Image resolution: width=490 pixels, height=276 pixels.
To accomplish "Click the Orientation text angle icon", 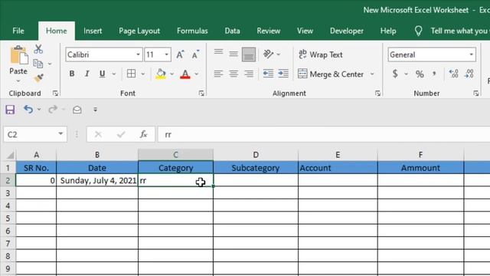I will point(269,54).
